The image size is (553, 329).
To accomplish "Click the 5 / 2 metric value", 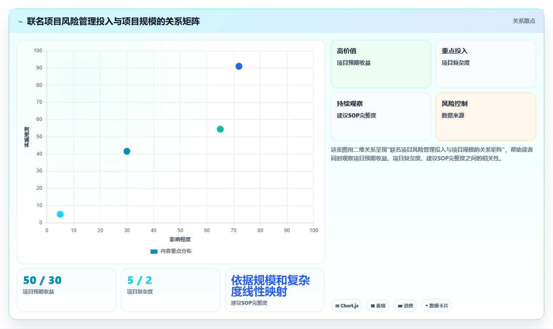I will click(x=140, y=281).
